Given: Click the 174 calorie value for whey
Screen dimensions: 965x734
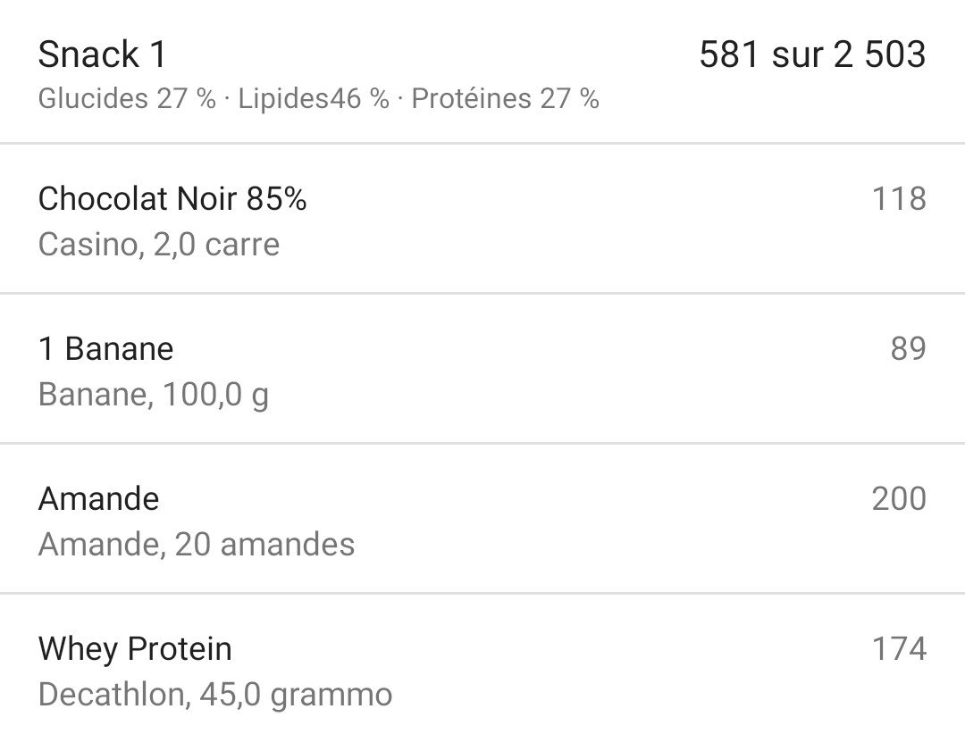Looking at the screenshot, I should [898, 649].
